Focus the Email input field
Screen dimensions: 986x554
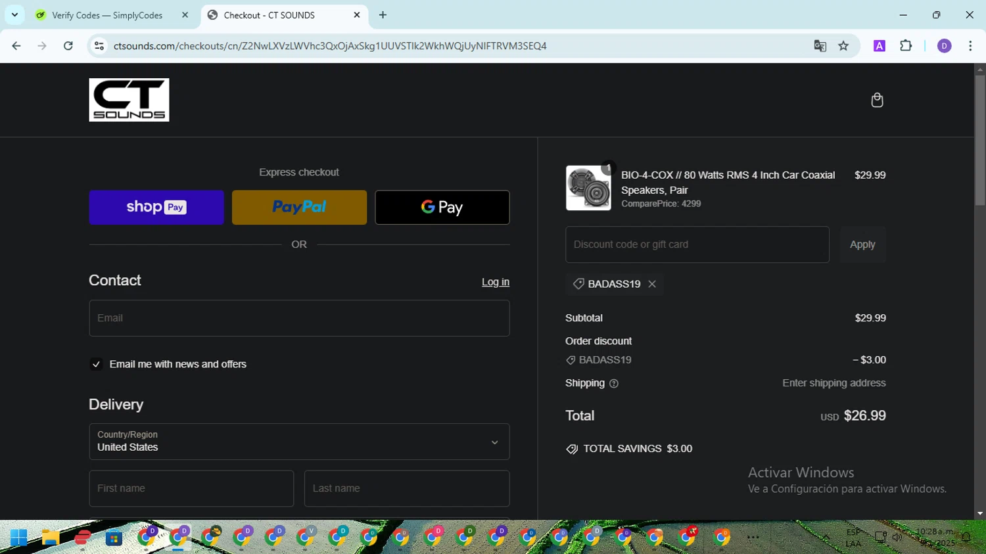point(299,318)
